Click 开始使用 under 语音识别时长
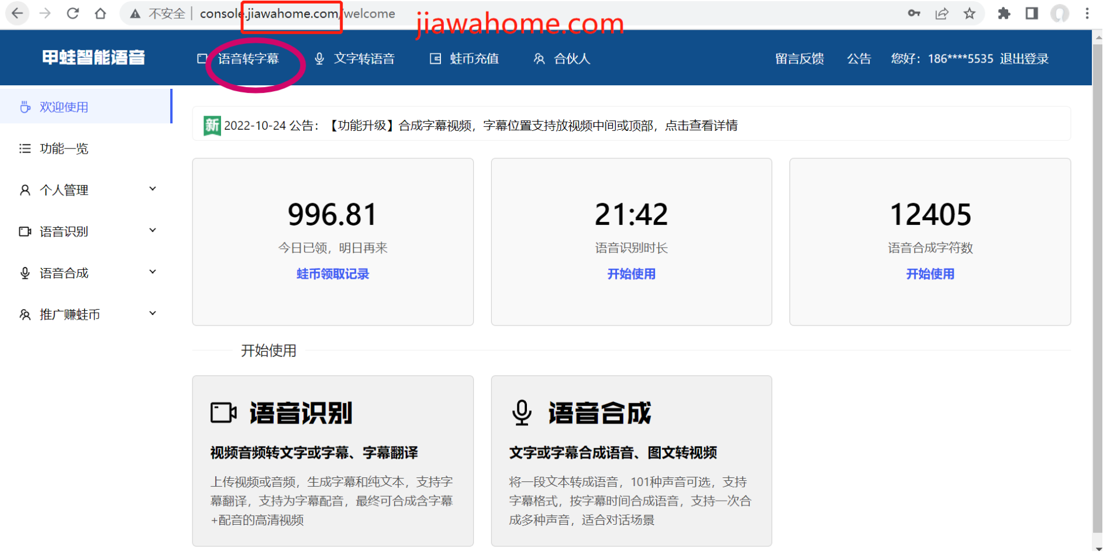1117x558 pixels. point(631,274)
